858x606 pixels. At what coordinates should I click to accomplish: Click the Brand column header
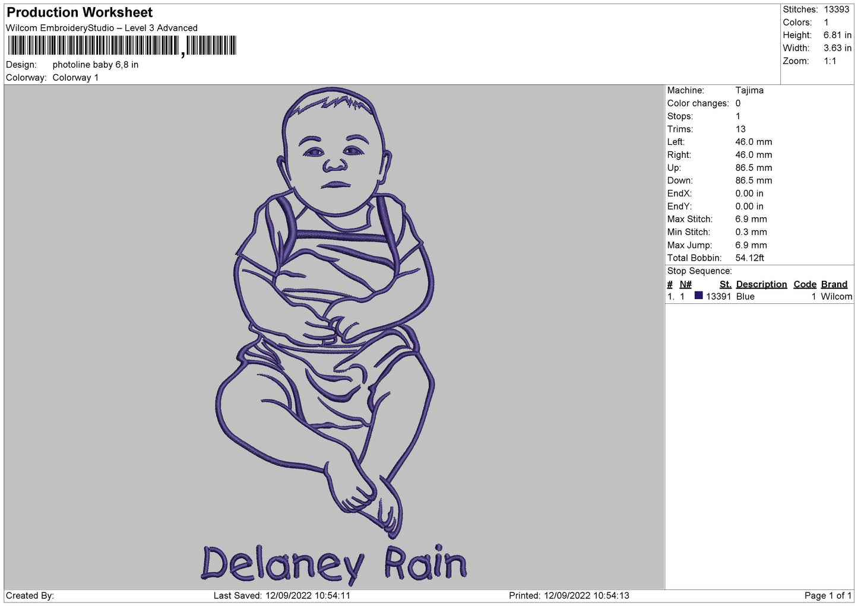pos(834,284)
